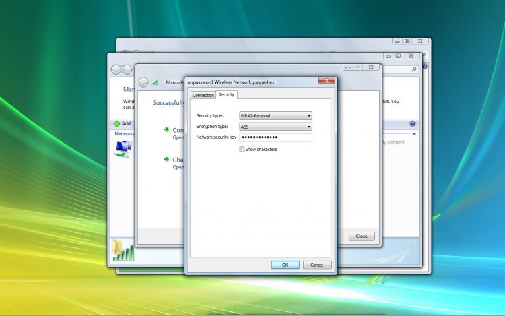Click the wireless signal bars folder icon

tap(123, 251)
